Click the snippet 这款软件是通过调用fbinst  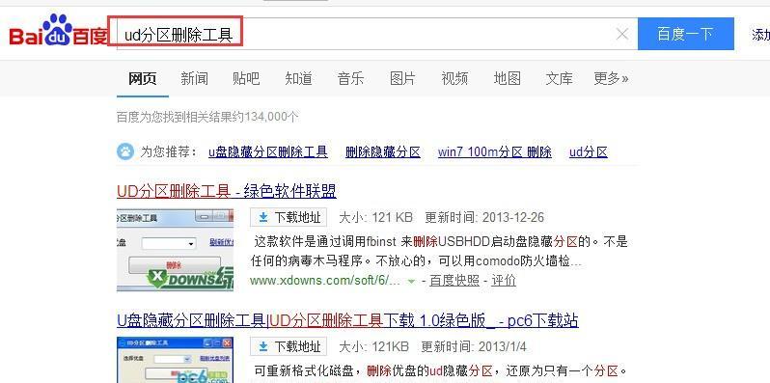pyautogui.click(x=440, y=252)
